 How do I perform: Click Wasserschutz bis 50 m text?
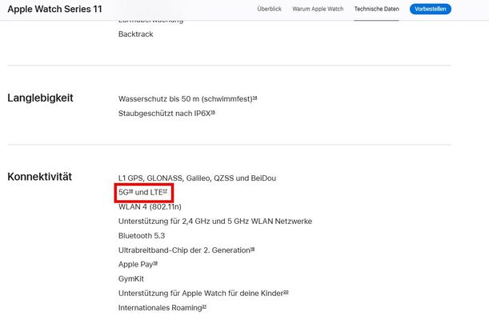coord(185,99)
